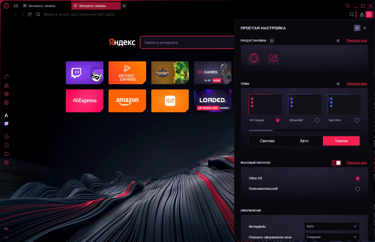Open the Instant Gaming speed dial tile
Image resolution: width=375 pixels, height=242 pixels.
click(x=127, y=73)
